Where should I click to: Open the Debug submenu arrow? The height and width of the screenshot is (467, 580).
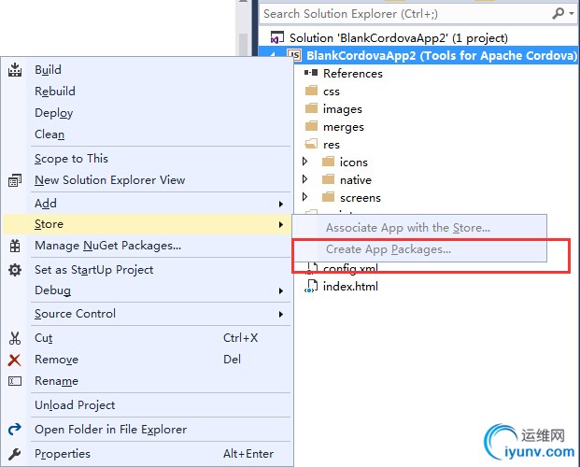click(281, 291)
